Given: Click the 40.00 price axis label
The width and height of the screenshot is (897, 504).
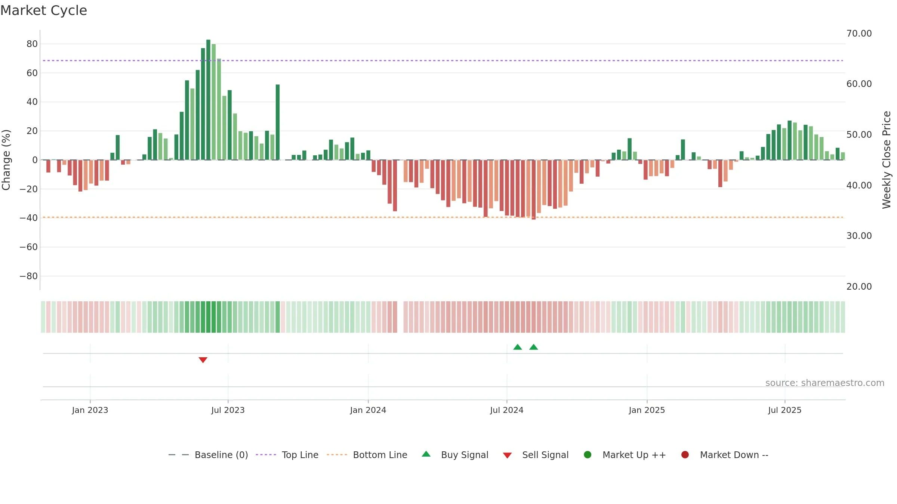Looking at the screenshot, I should (859, 186).
